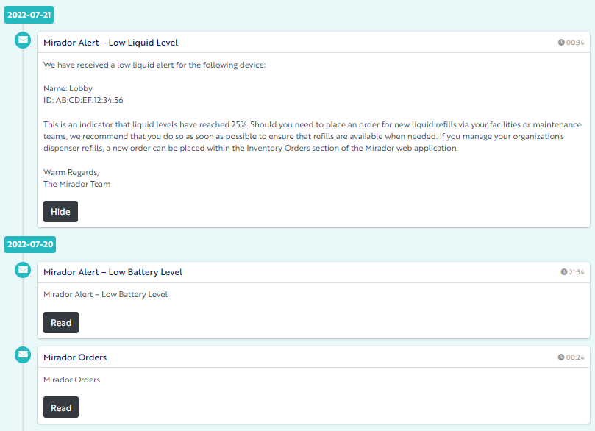This screenshot has height=431, width=595.
Task: Hide the Low Liquid Level message
Action: [x=61, y=212]
